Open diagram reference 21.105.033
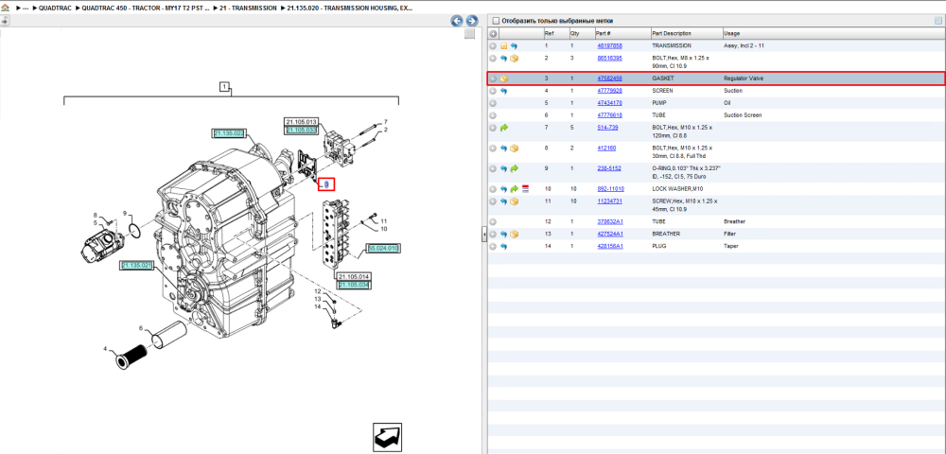This screenshot has height=454, width=946. (301, 131)
